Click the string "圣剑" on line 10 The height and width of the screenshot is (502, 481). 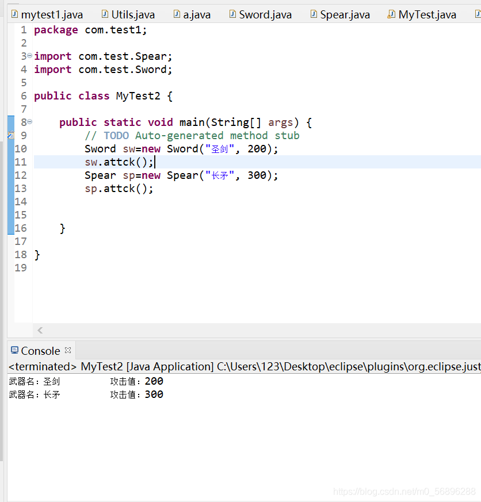(220, 149)
